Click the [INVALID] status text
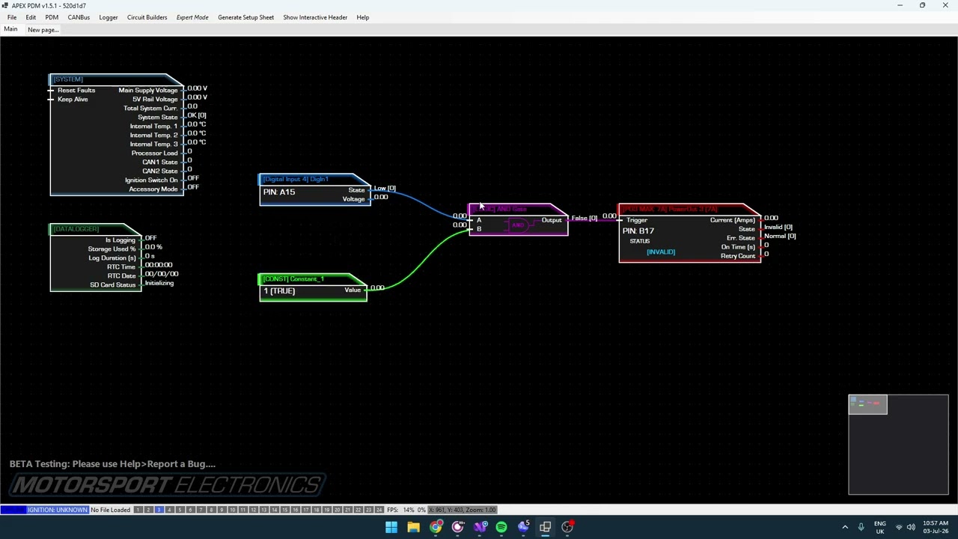This screenshot has width=958, height=539. pos(661,252)
